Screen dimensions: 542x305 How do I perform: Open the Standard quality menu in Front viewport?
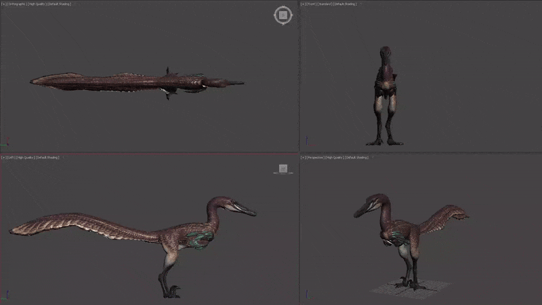click(327, 4)
